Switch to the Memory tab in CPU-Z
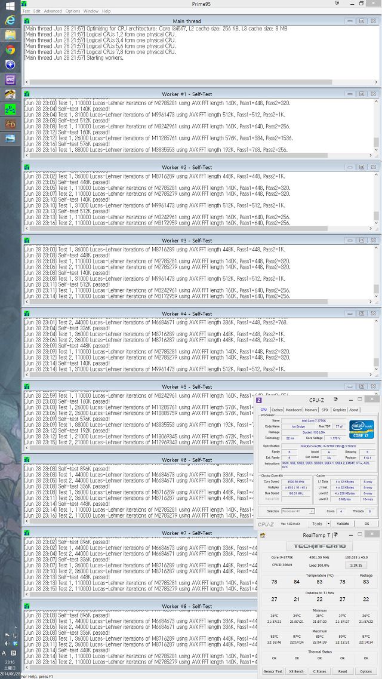Viewport: 382px width, 679px height. 310,410
